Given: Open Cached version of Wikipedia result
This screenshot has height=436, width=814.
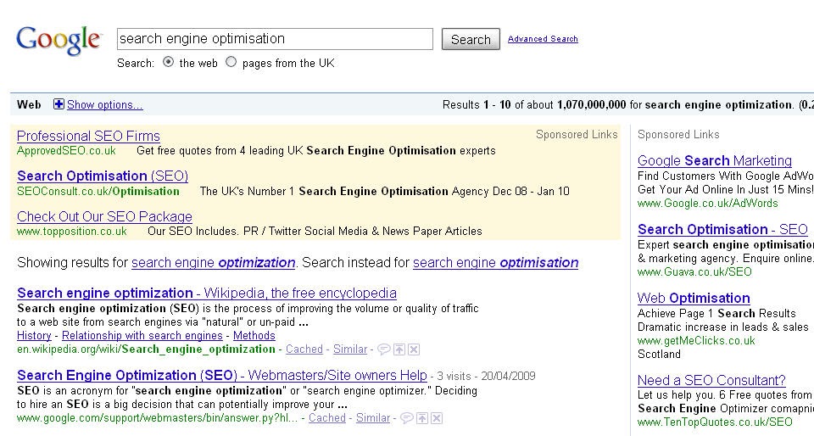Looking at the screenshot, I should pos(304,349).
